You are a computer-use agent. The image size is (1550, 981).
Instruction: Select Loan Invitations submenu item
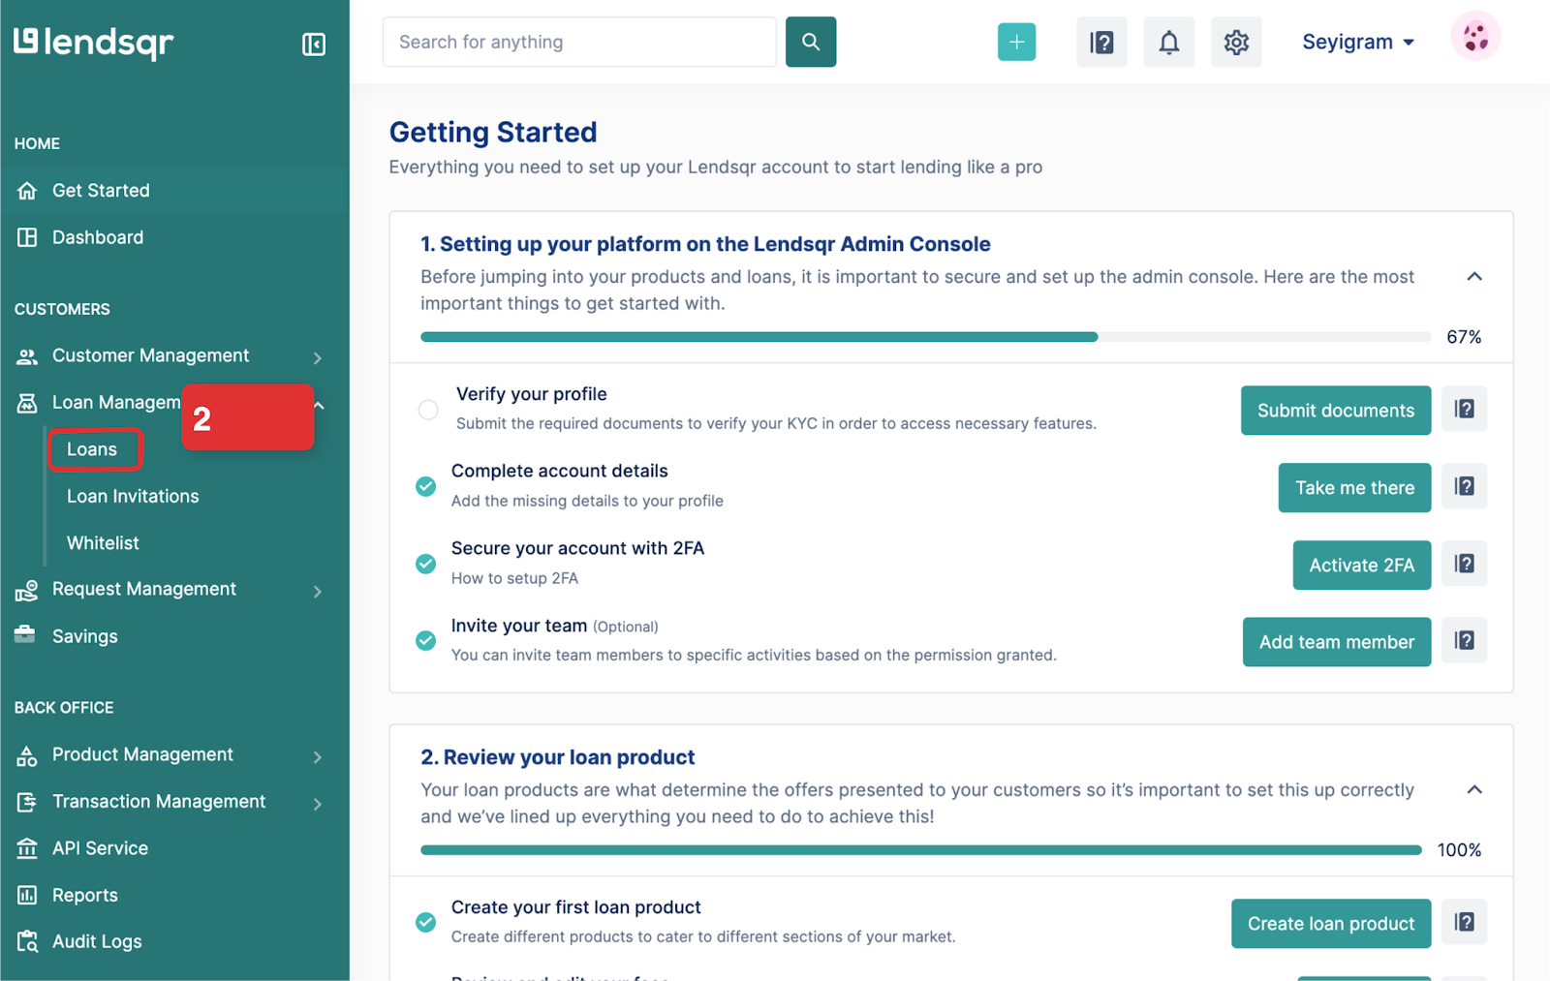pos(133,496)
